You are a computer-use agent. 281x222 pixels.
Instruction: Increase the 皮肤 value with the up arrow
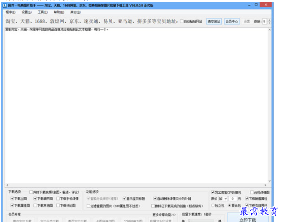pyautogui.click(x=269, y=20)
